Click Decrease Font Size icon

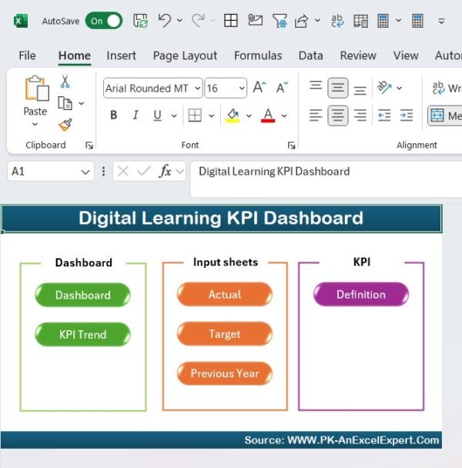click(282, 88)
